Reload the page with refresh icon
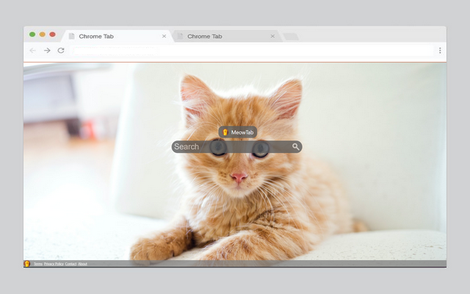Viewport: 470px width, 294px height. (61, 51)
